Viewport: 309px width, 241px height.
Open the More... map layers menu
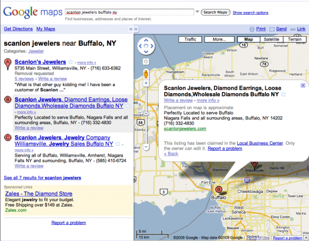219,39
